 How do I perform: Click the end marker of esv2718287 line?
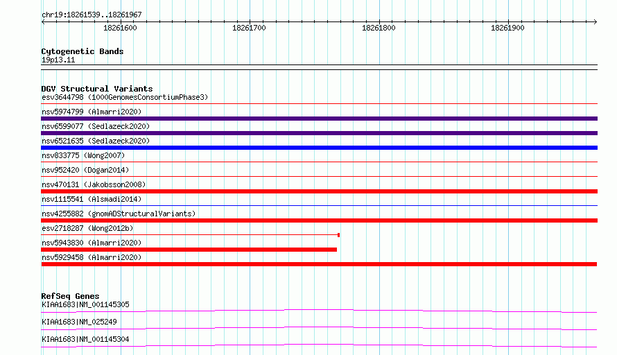338,235
